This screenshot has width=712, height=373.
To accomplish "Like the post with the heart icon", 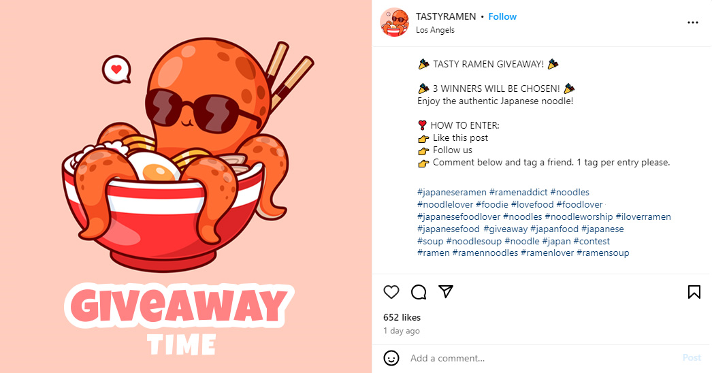I will pos(391,292).
